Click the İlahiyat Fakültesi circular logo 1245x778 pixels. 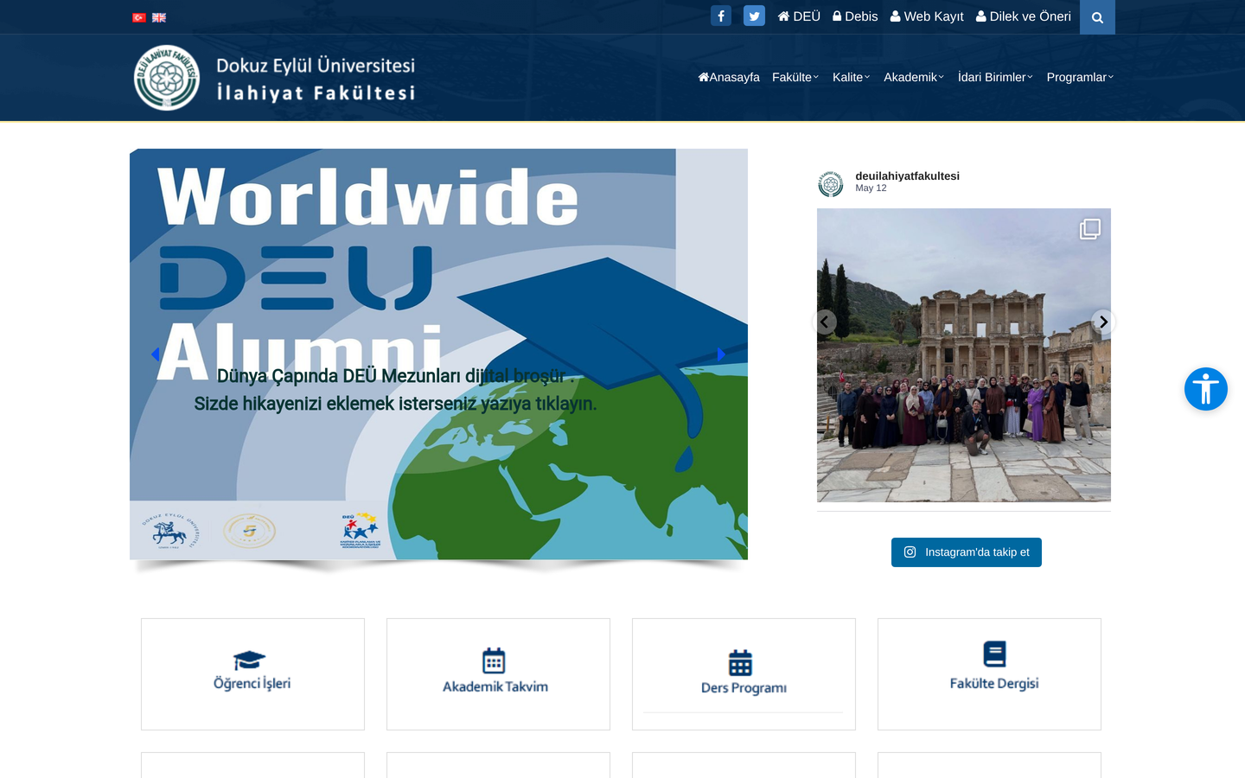167,78
